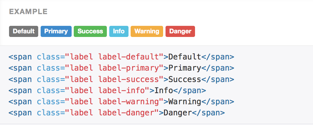Click the black Success text inside the code
Viewport: 313px width, 134px height.
coord(184,79)
